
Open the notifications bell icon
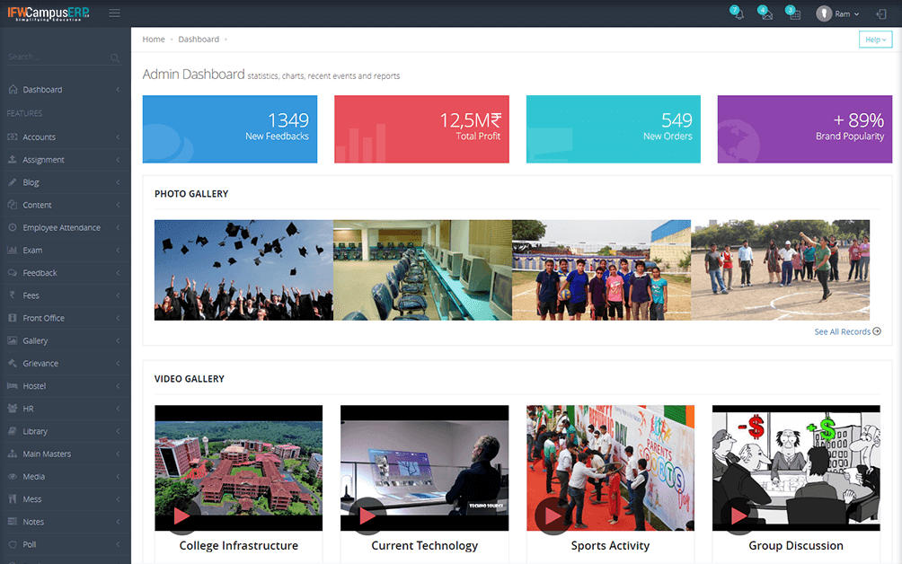pos(737,13)
